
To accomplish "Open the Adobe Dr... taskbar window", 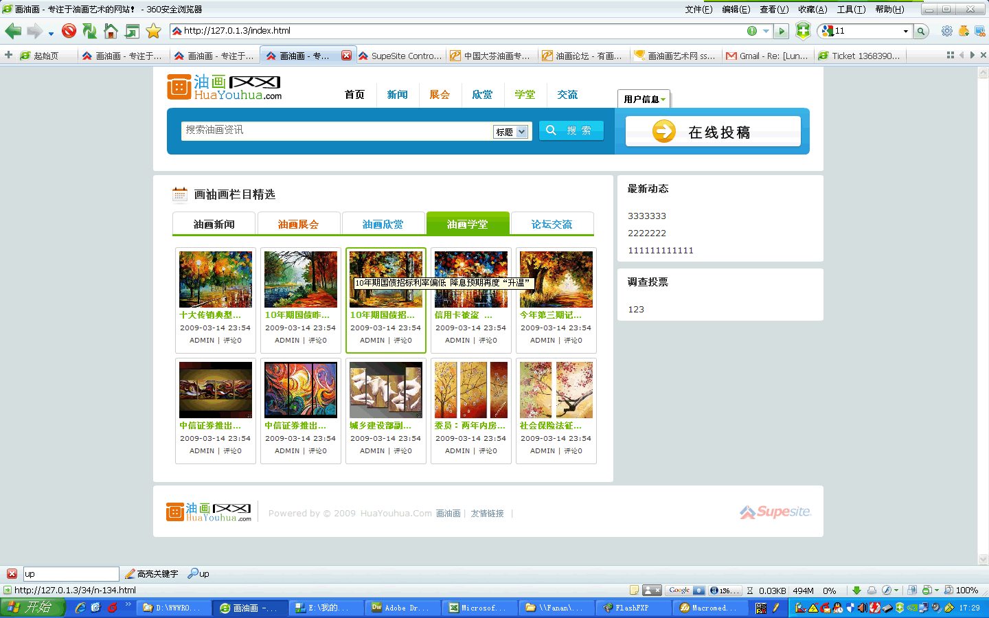I will (401, 608).
